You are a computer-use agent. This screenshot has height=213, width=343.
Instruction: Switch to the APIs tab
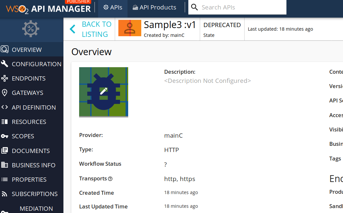point(112,7)
